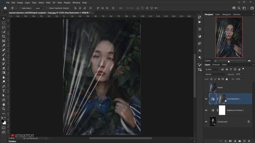This screenshot has height=143, width=255.
Task: Enable the Auto-Select checkbox
Action: point(20,8)
